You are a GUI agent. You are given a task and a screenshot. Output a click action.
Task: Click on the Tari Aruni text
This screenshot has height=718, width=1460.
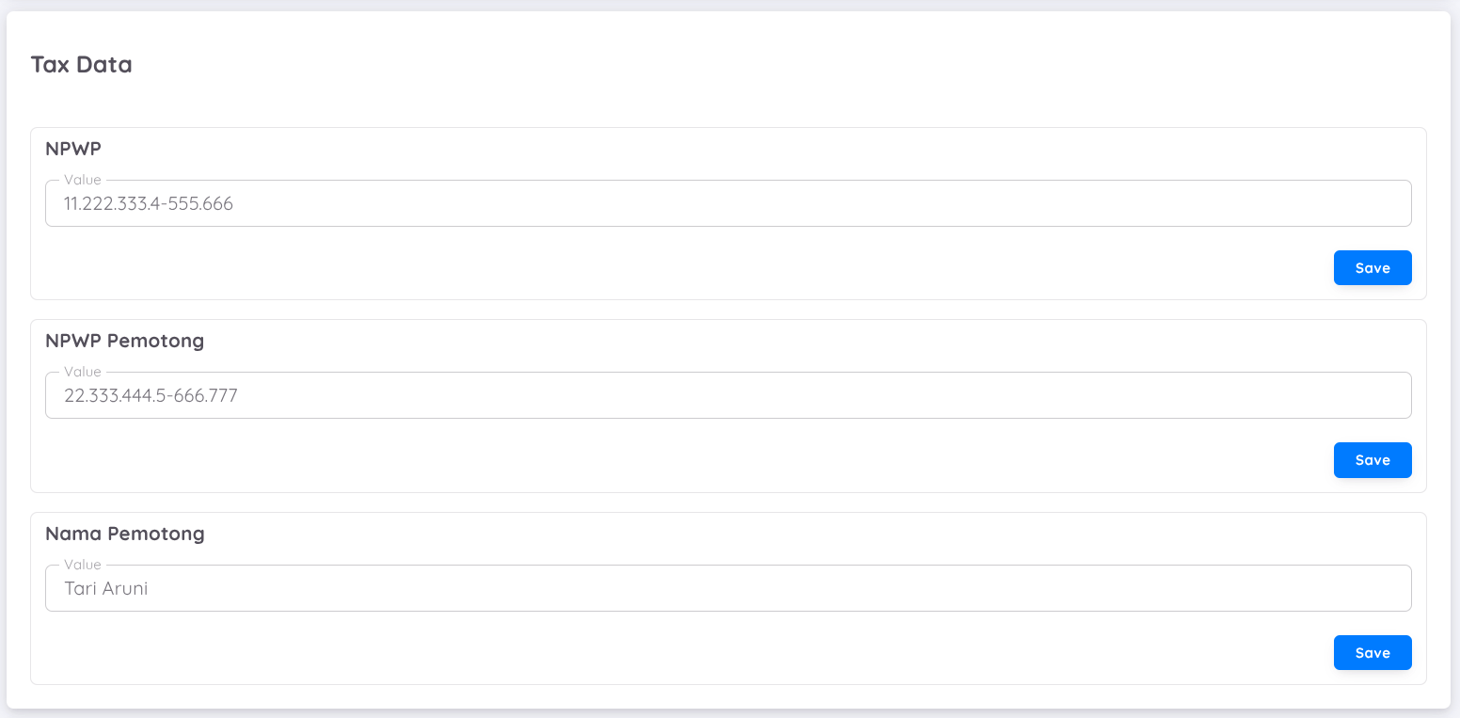pos(105,589)
